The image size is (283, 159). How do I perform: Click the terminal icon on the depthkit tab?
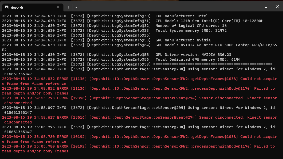point(7,7)
